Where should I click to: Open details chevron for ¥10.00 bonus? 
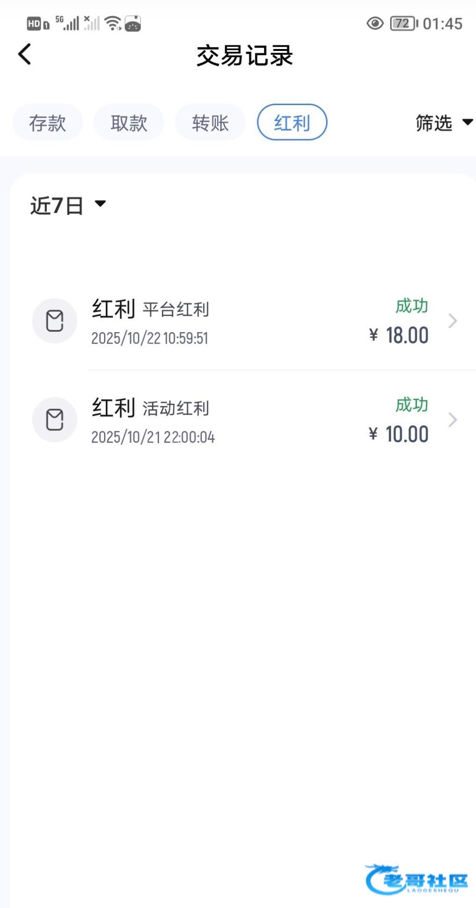click(x=452, y=420)
